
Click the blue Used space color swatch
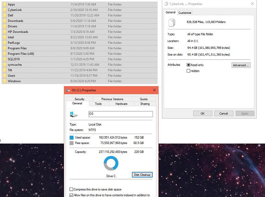click(72, 138)
